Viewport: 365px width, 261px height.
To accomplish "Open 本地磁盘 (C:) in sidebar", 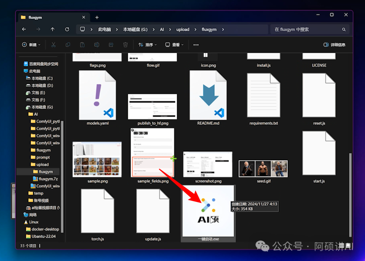I will (39, 78).
